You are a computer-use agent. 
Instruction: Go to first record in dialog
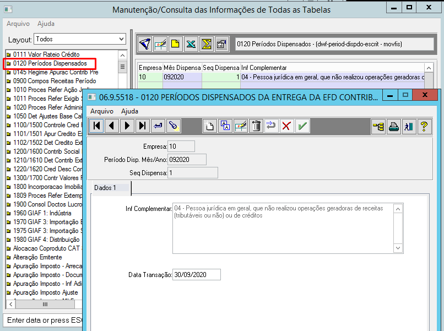[96, 126]
